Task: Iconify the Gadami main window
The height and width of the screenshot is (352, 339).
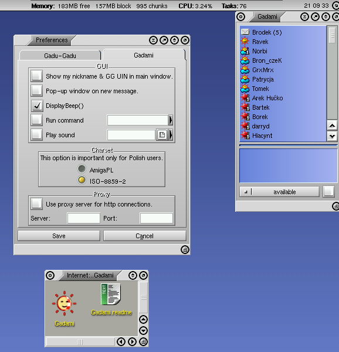Action: point(304,17)
